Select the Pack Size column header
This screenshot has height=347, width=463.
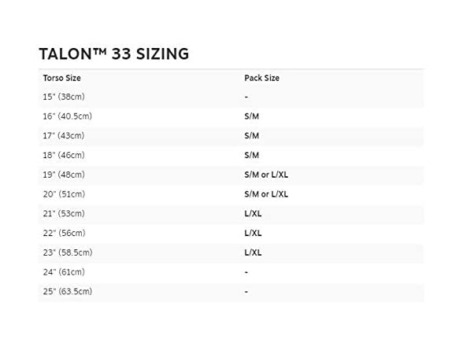[262, 78]
